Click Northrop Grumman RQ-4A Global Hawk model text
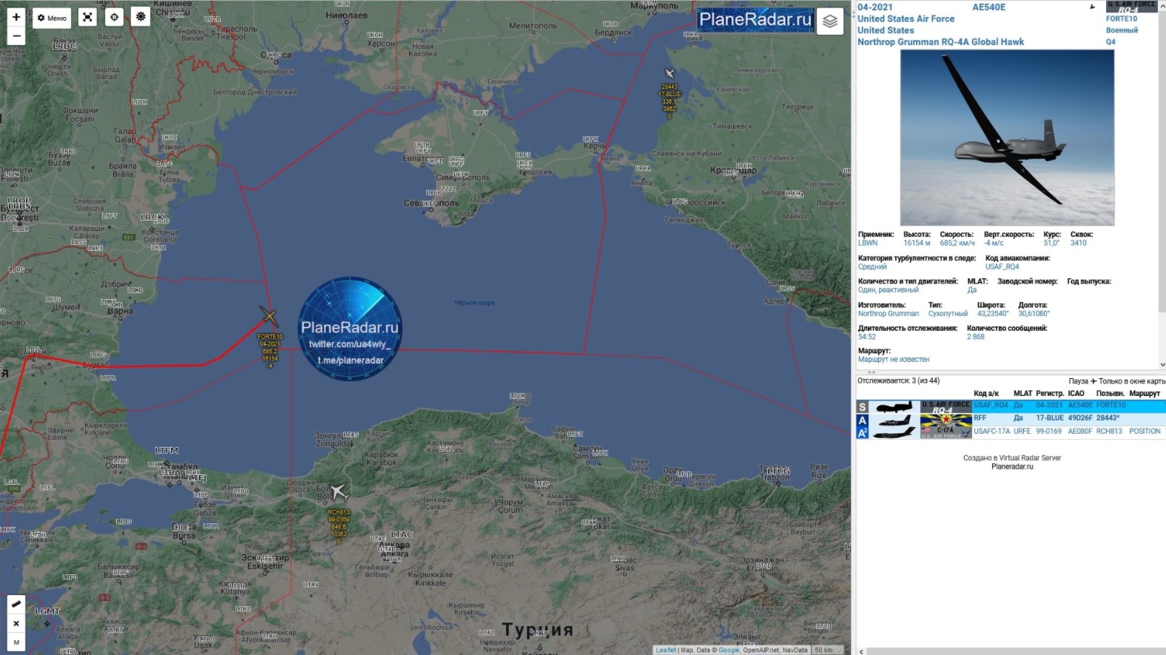 [940, 42]
